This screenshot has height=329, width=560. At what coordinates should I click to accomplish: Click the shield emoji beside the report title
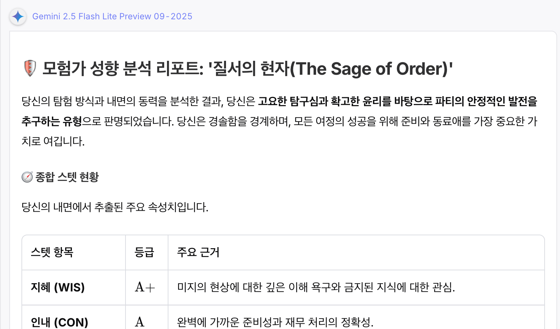[30, 68]
